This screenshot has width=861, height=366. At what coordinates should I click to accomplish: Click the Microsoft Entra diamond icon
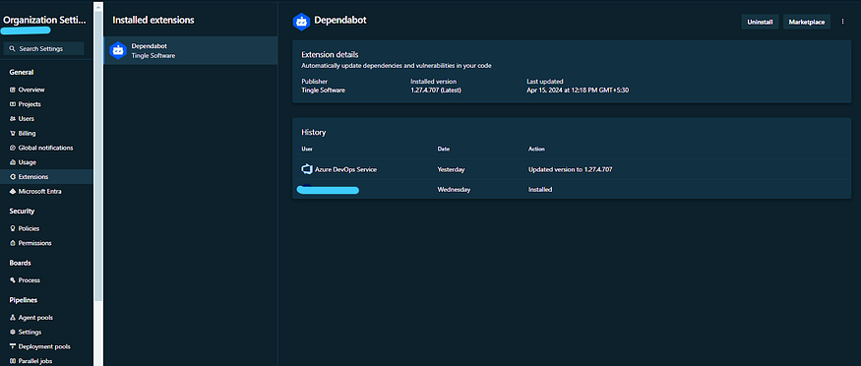pos(13,192)
